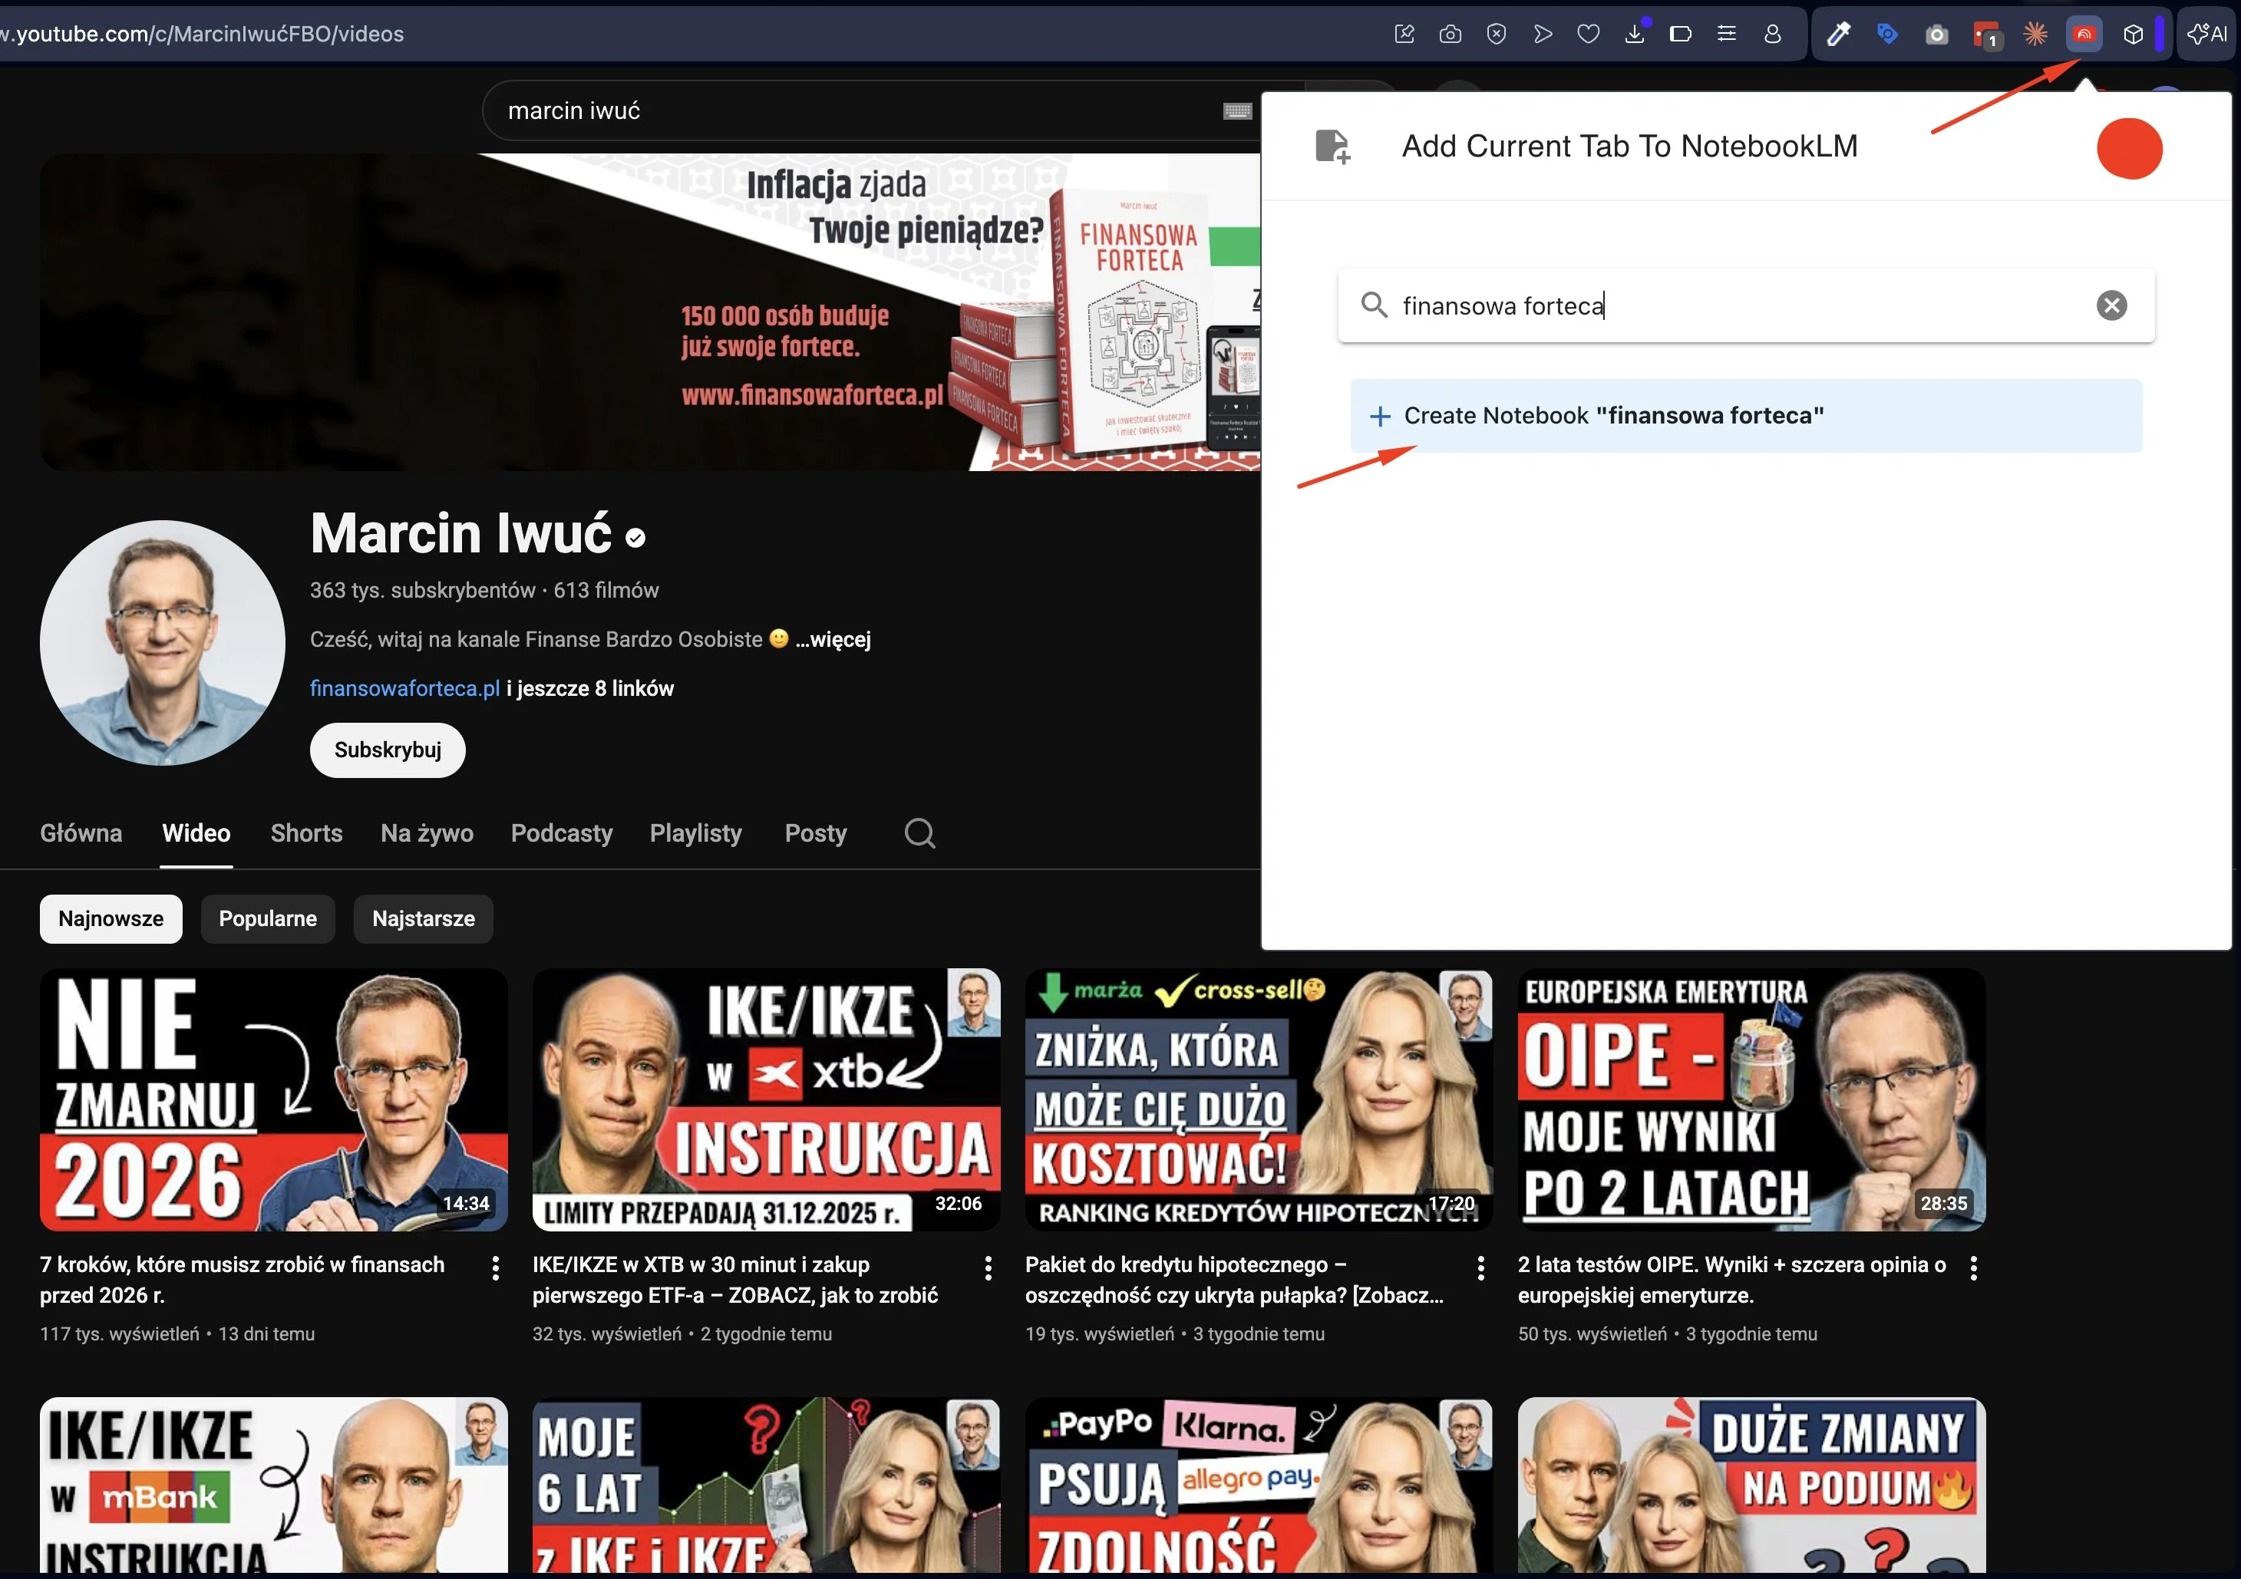Open the AI assistant button in toolbar
This screenshot has width=2241, height=1579.
(2205, 32)
